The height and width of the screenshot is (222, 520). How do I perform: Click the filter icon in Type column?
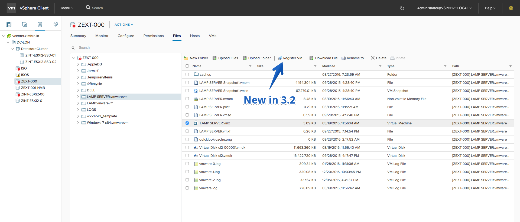[445, 66]
